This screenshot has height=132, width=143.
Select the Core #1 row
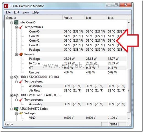coord(78,36)
